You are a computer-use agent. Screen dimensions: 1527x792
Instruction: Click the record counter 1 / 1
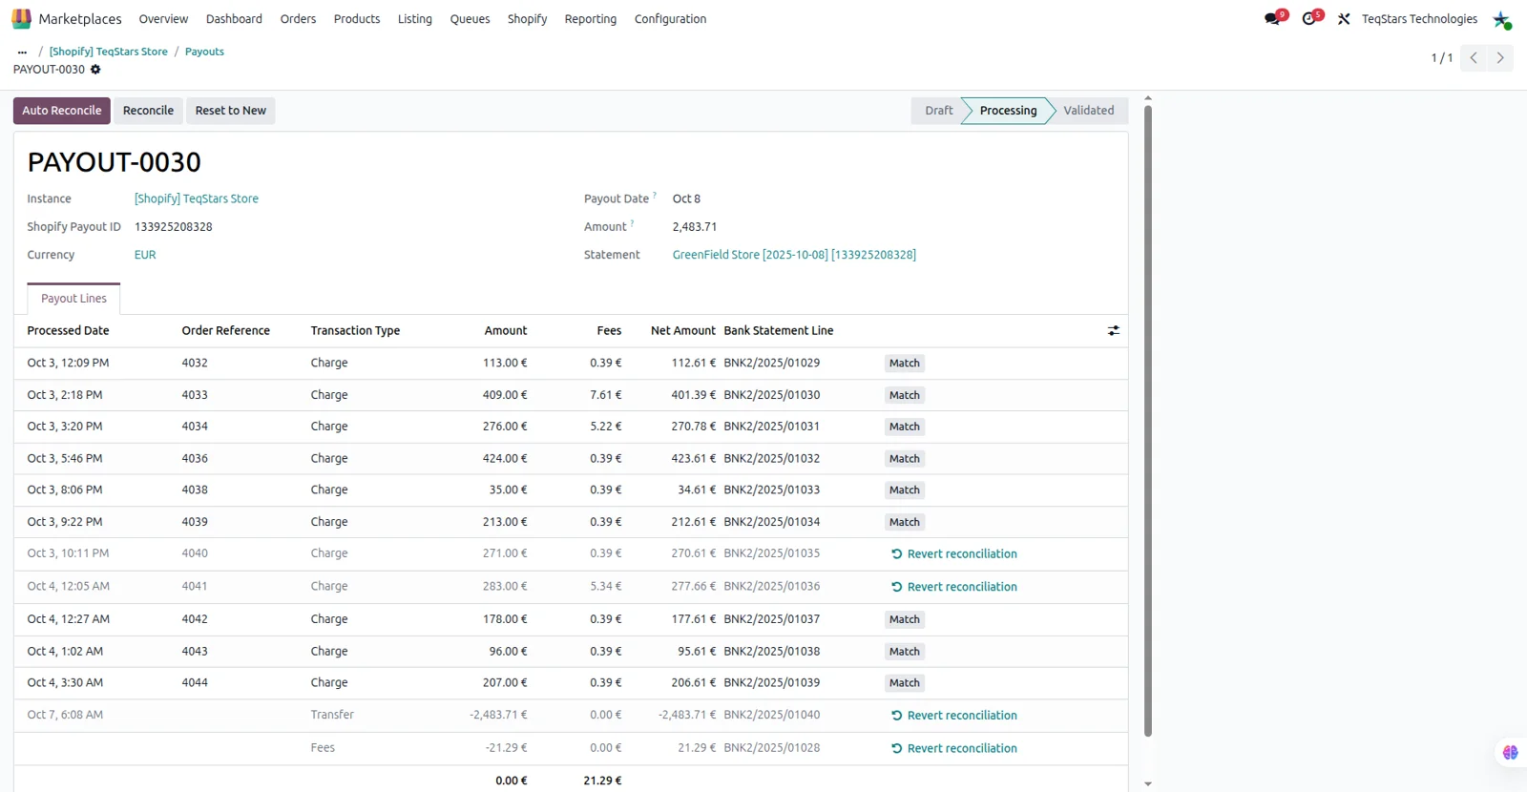pyautogui.click(x=1441, y=58)
